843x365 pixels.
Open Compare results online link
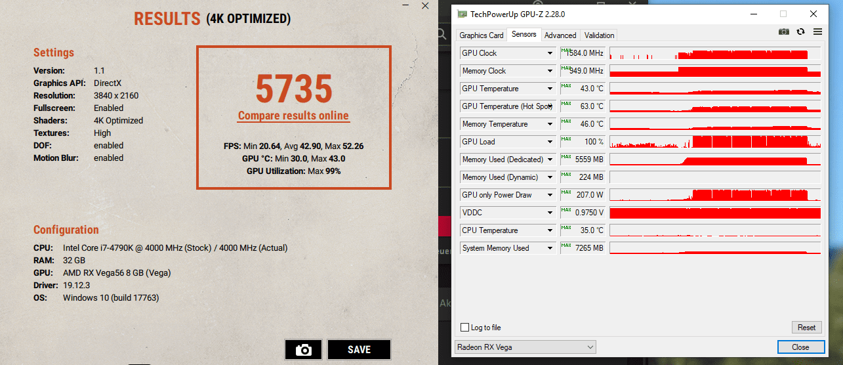[293, 116]
